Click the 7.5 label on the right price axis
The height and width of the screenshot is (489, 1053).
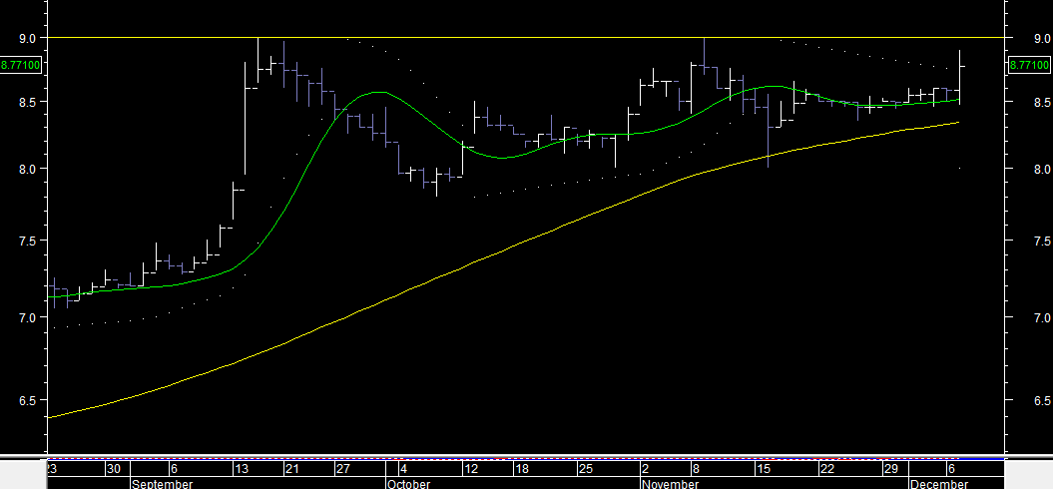1043,242
